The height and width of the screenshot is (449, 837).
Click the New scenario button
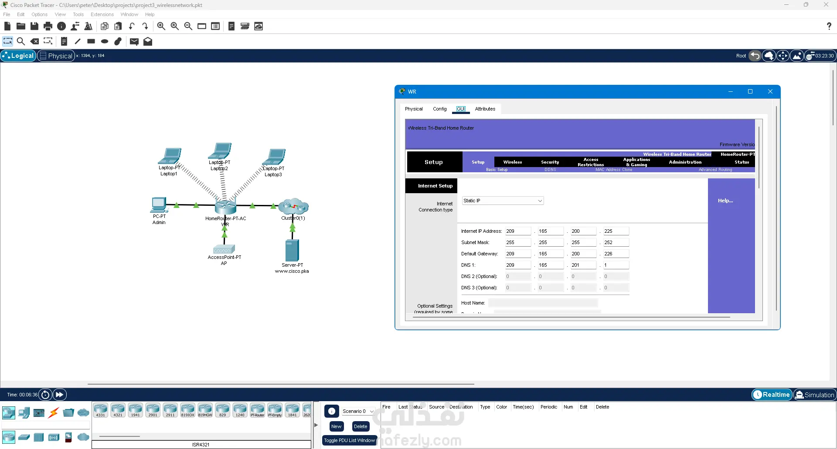(x=336, y=426)
